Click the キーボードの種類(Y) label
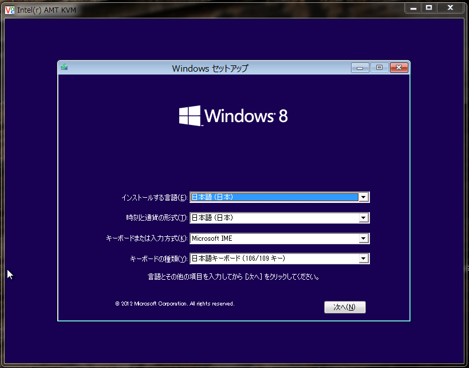The width and height of the screenshot is (469, 368). pyautogui.click(x=159, y=259)
